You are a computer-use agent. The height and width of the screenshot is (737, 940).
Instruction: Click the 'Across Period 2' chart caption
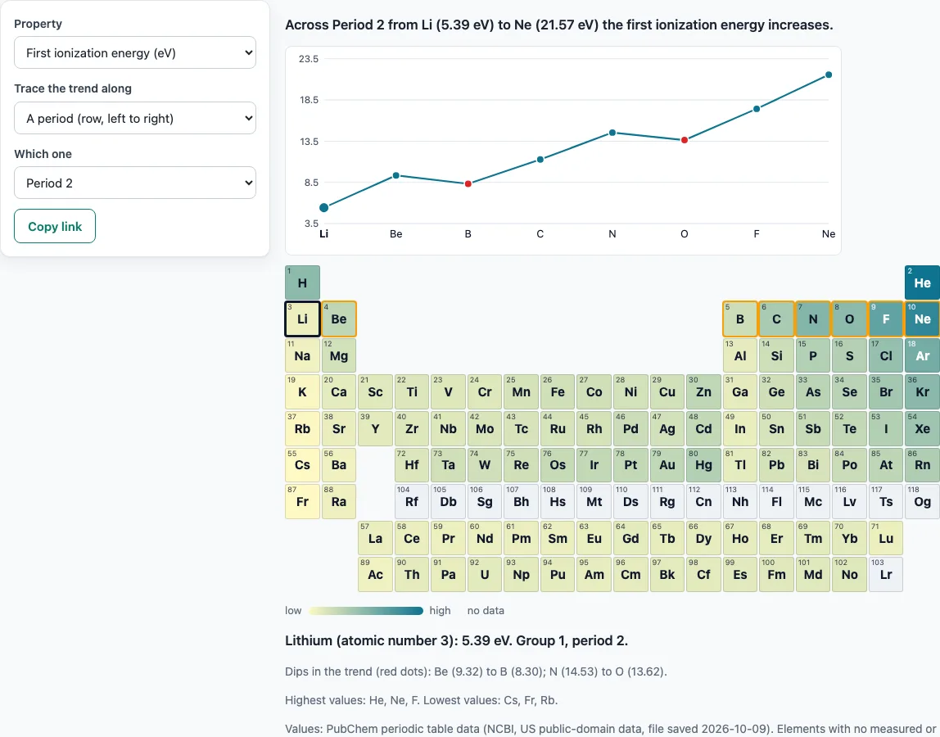558,25
